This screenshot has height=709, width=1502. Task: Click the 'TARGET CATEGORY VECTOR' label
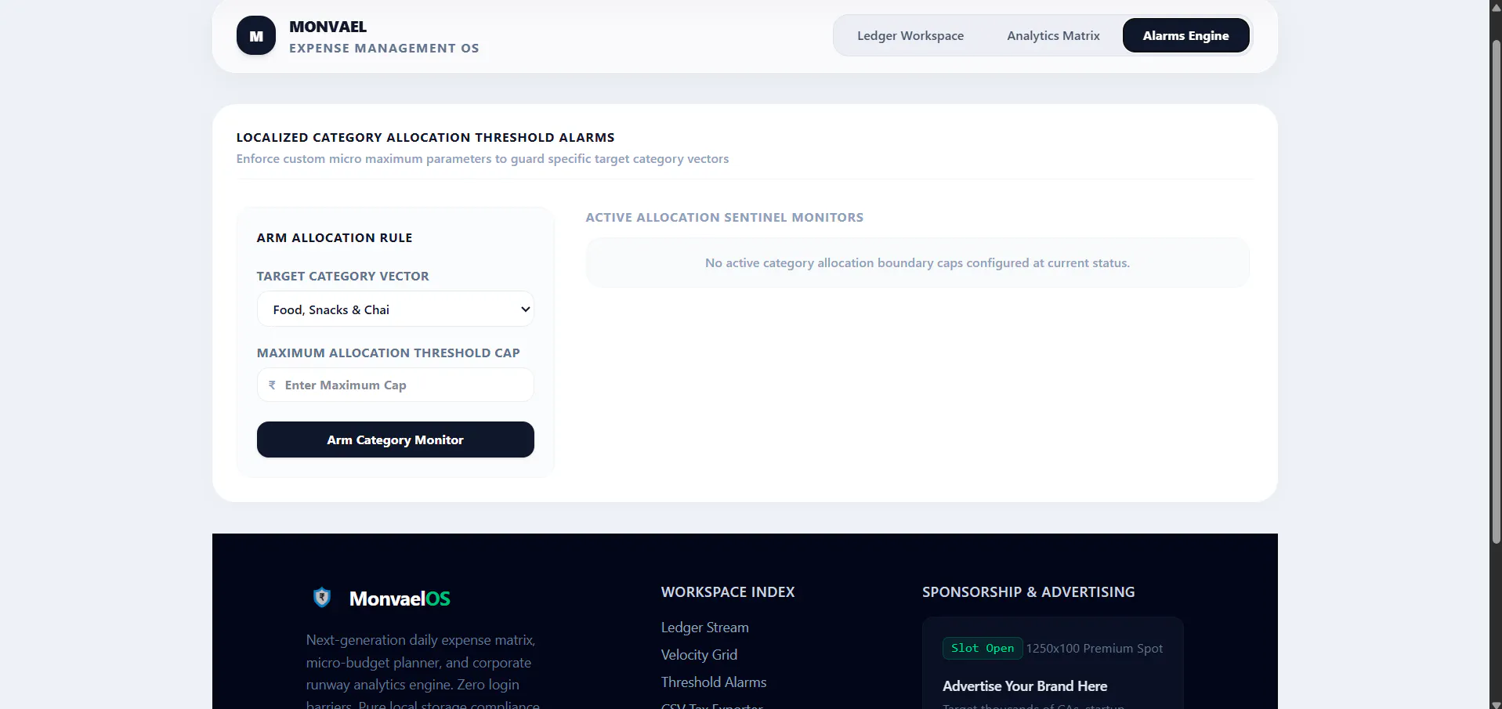(x=343, y=277)
